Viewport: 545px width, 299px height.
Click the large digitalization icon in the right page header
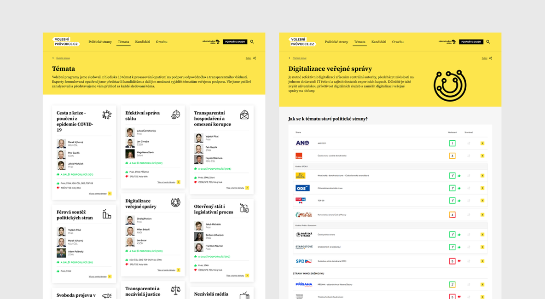pyautogui.click(x=450, y=86)
